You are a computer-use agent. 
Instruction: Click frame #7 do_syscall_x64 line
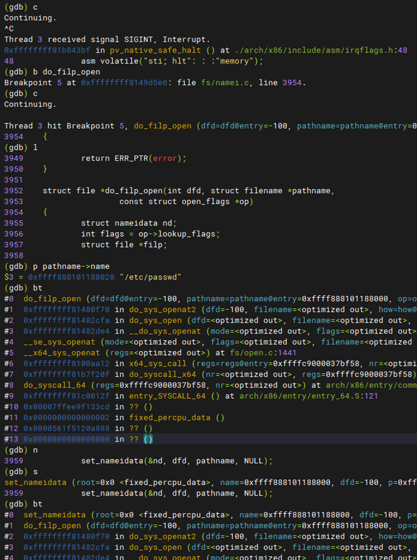pyautogui.click(x=210, y=374)
